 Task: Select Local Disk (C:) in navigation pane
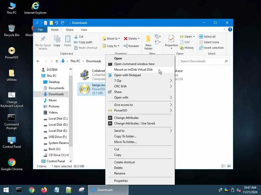[56, 119]
